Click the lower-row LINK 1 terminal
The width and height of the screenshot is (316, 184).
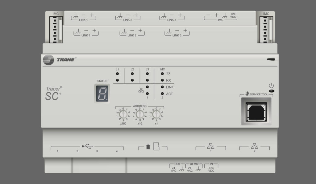coord(86,33)
